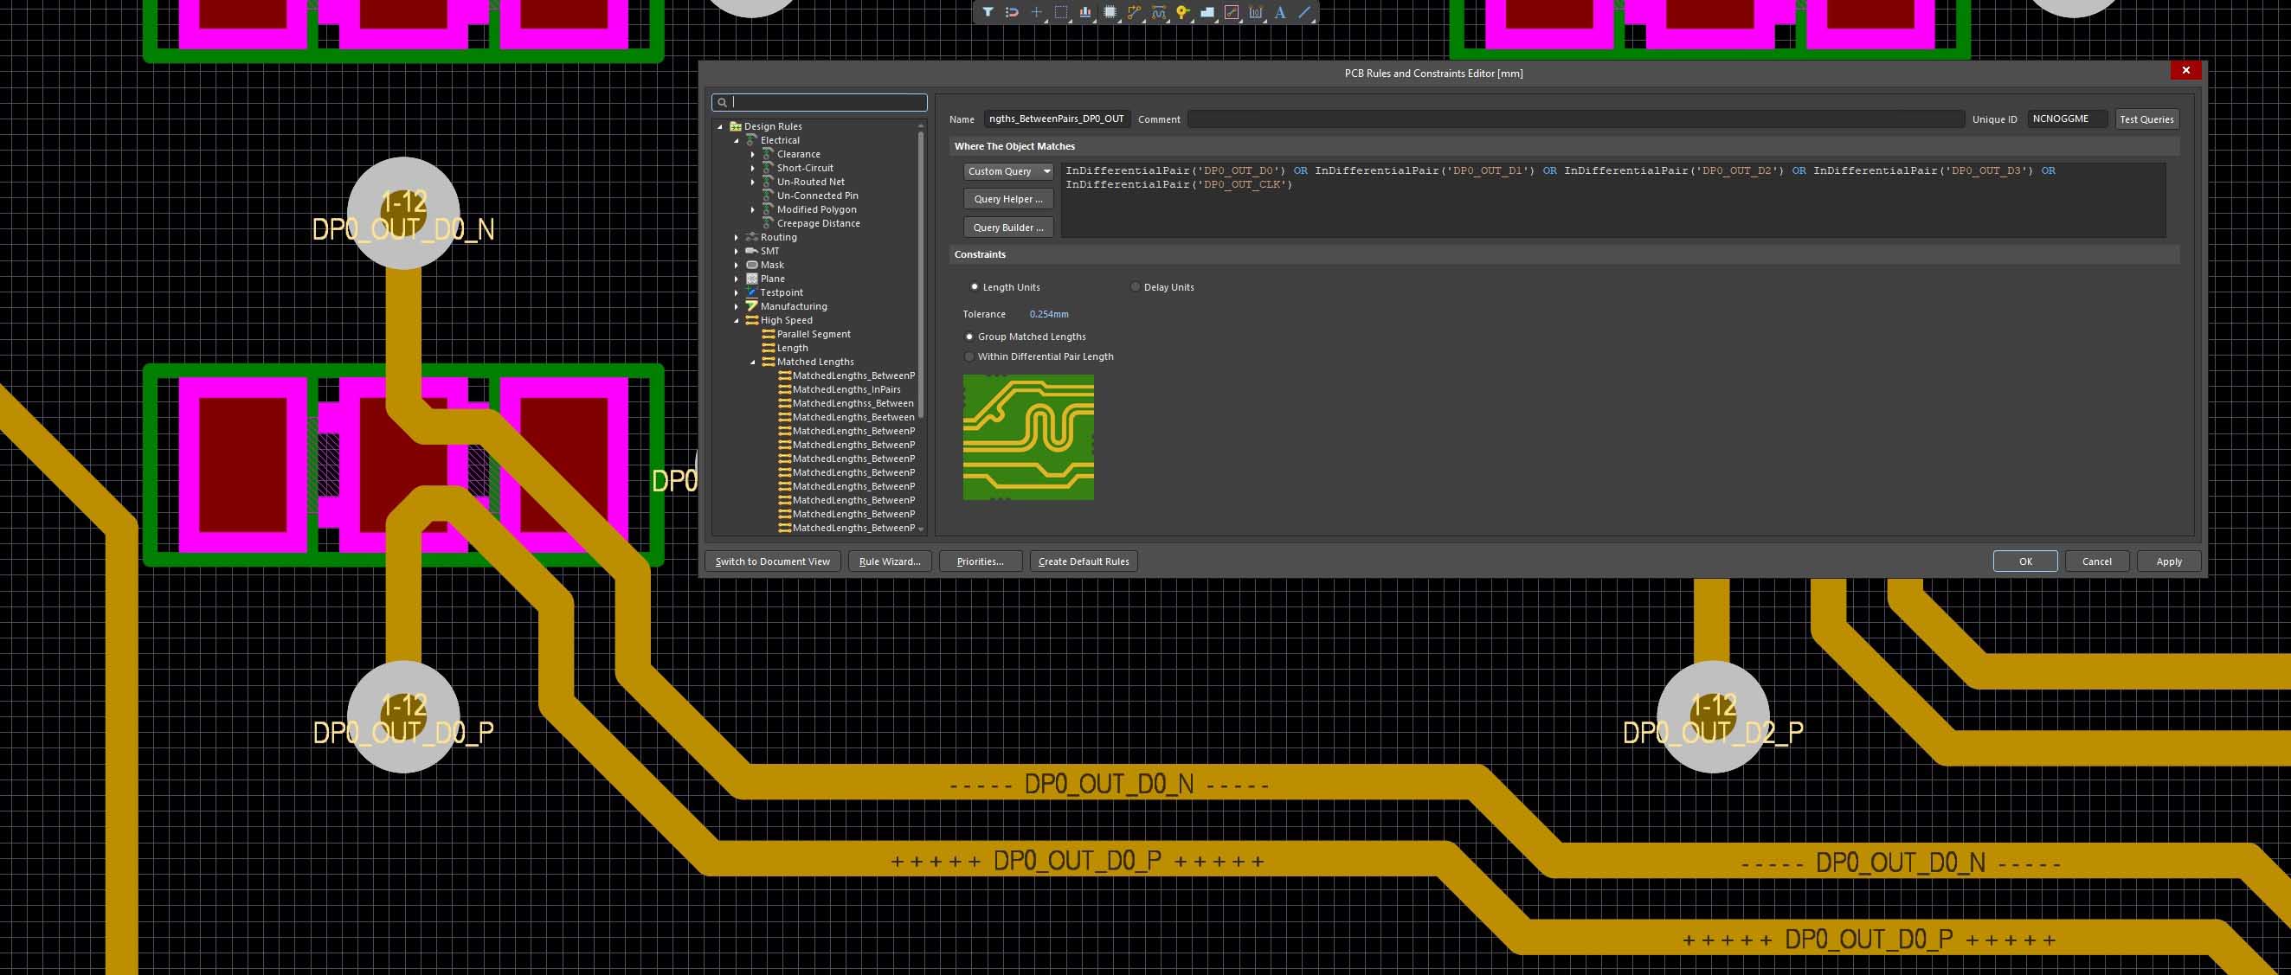Collapse the High Speed rules category
The width and height of the screenshot is (2291, 975).
pyautogui.click(x=737, y=321)
